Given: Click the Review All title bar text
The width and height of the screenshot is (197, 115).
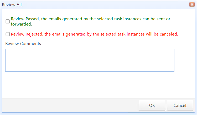Looking at the screenshot, I should pyautogui.click(x=12, y=5).
